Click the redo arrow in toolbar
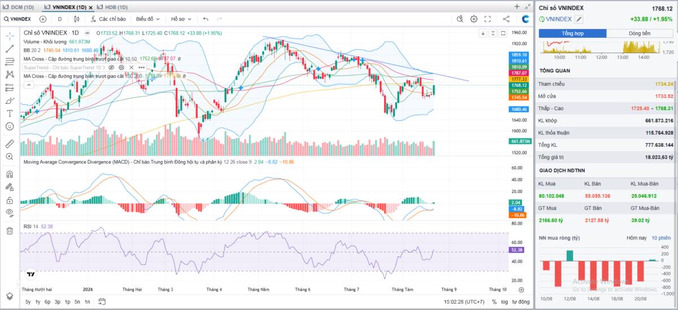The image size is (678, 310). pos(219,19)
